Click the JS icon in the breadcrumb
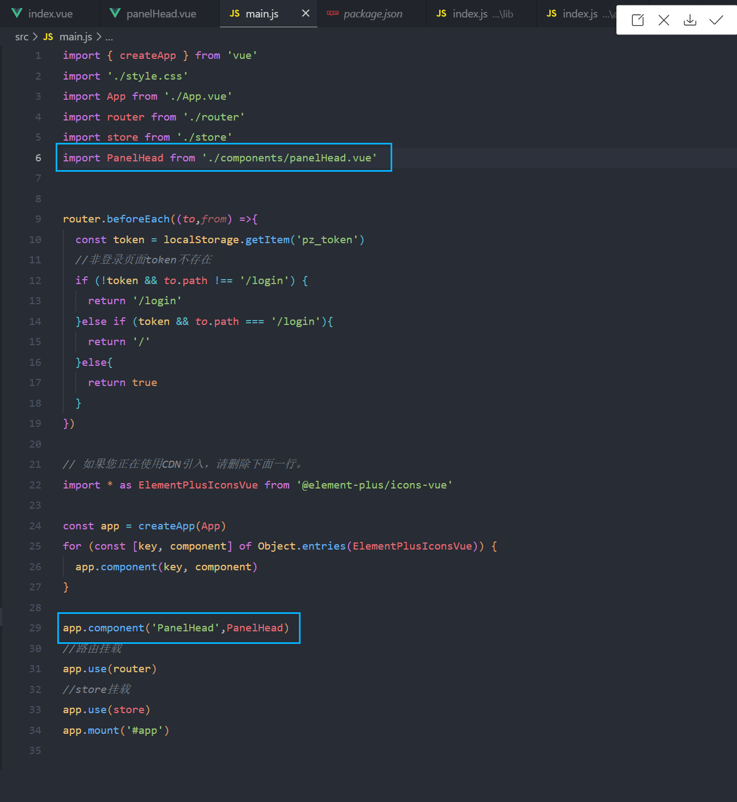The image size is (737, 802). point(48,37)
